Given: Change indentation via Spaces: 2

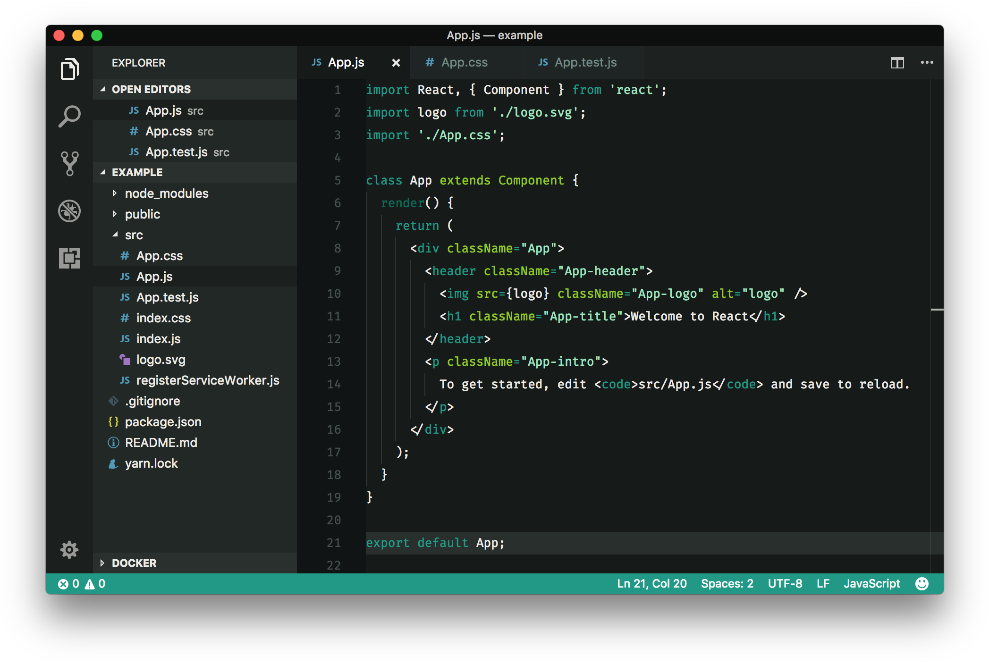Looking at the screenshot, I should [727, 583].
